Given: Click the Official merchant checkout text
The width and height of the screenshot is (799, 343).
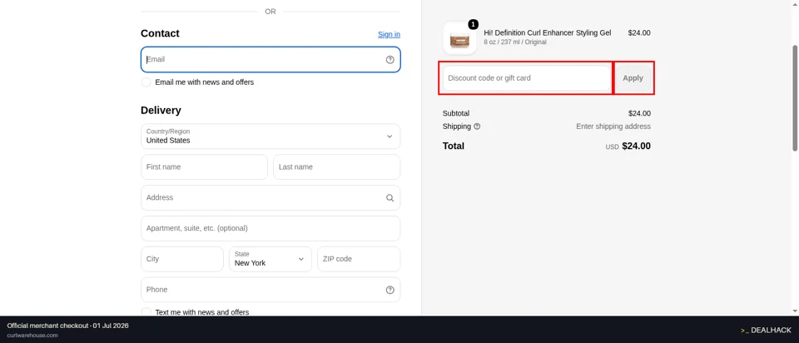Looking at the screenshot, I should pos(67,326).
